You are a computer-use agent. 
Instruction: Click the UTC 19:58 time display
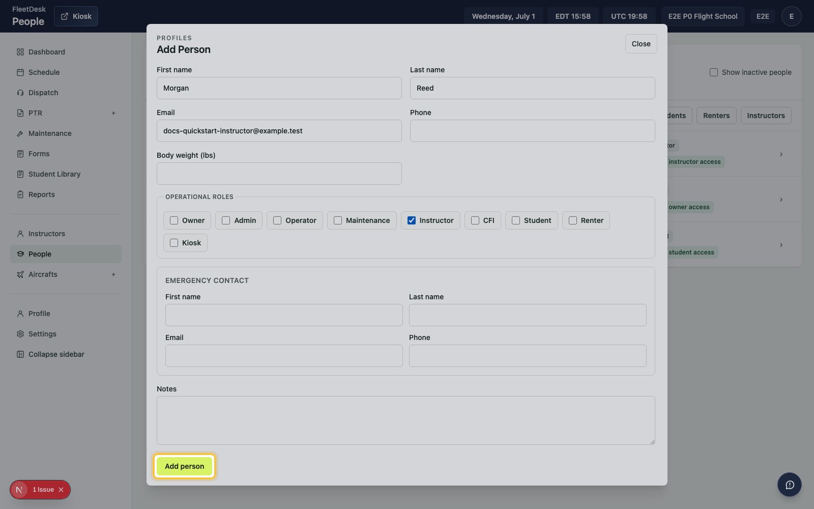point(629,16)
